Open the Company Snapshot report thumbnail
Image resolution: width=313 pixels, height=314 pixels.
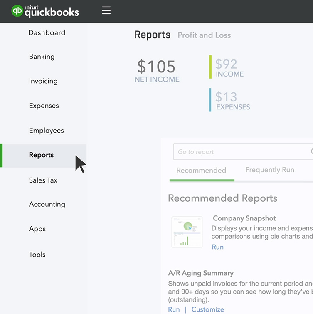187,232
